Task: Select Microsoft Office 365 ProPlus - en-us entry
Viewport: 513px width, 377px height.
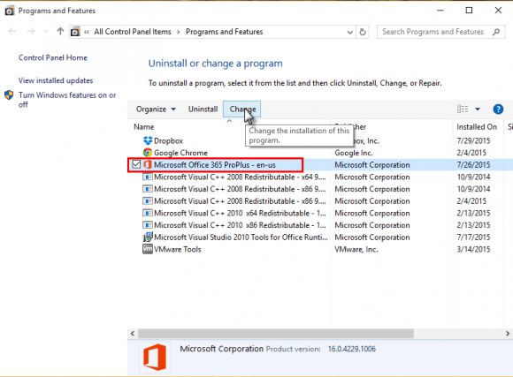Action: tap(215, 165)
